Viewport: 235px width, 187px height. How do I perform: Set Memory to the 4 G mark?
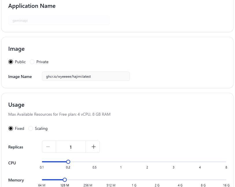180,180
